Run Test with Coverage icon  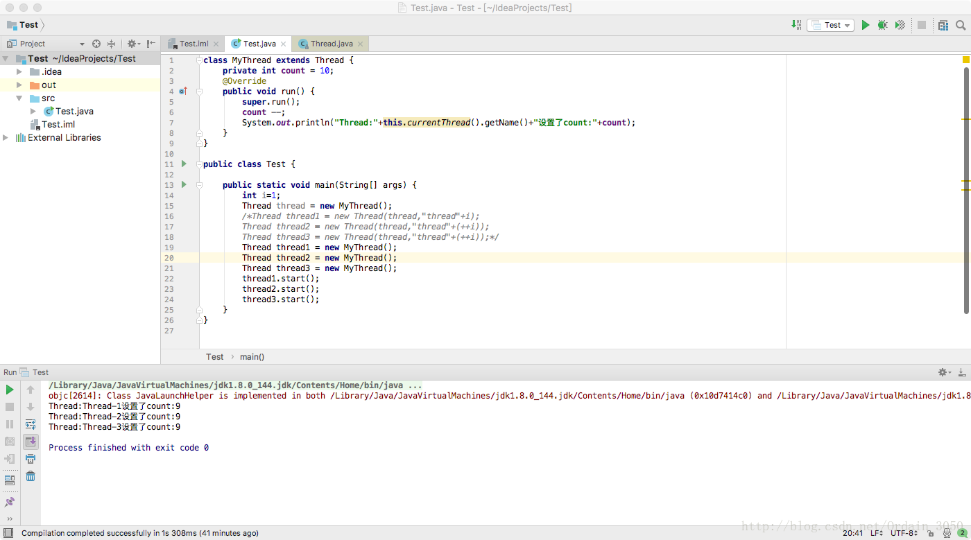(900, 25)
